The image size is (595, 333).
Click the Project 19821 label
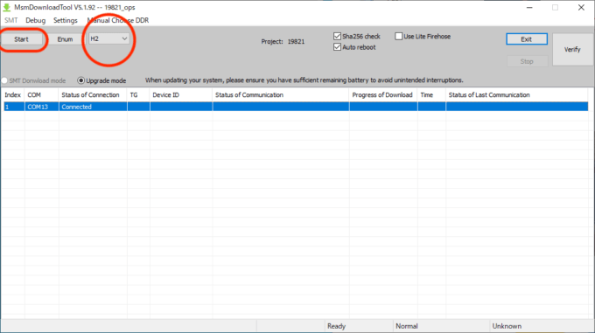(x=283, y=42)
